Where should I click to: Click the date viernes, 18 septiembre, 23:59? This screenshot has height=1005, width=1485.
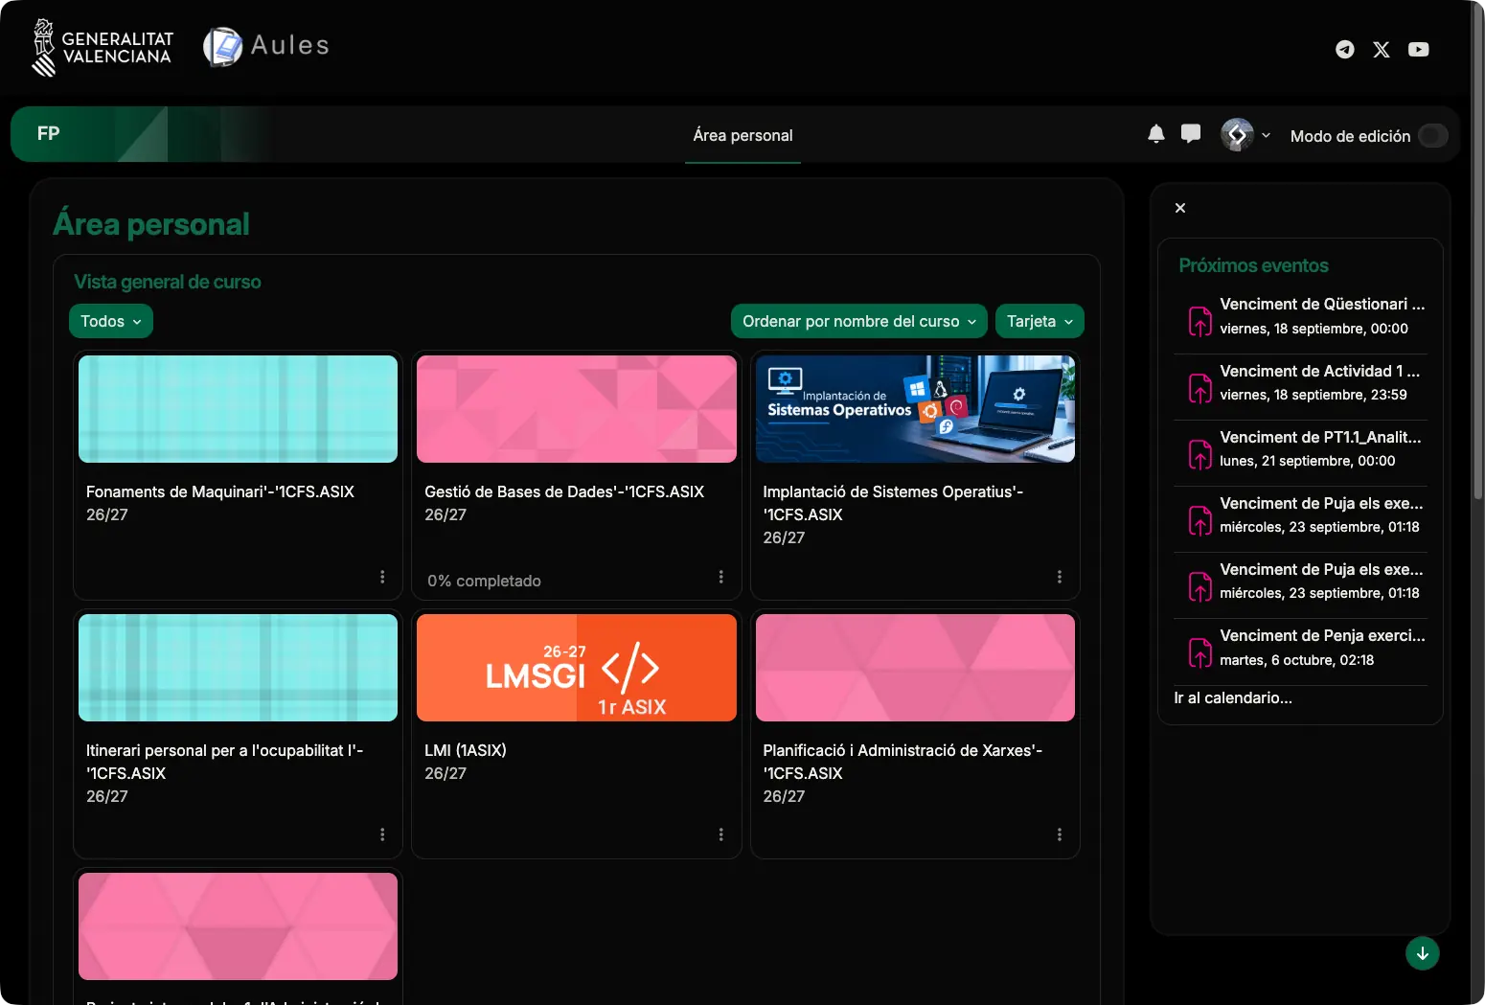[x=1314, y=395]
